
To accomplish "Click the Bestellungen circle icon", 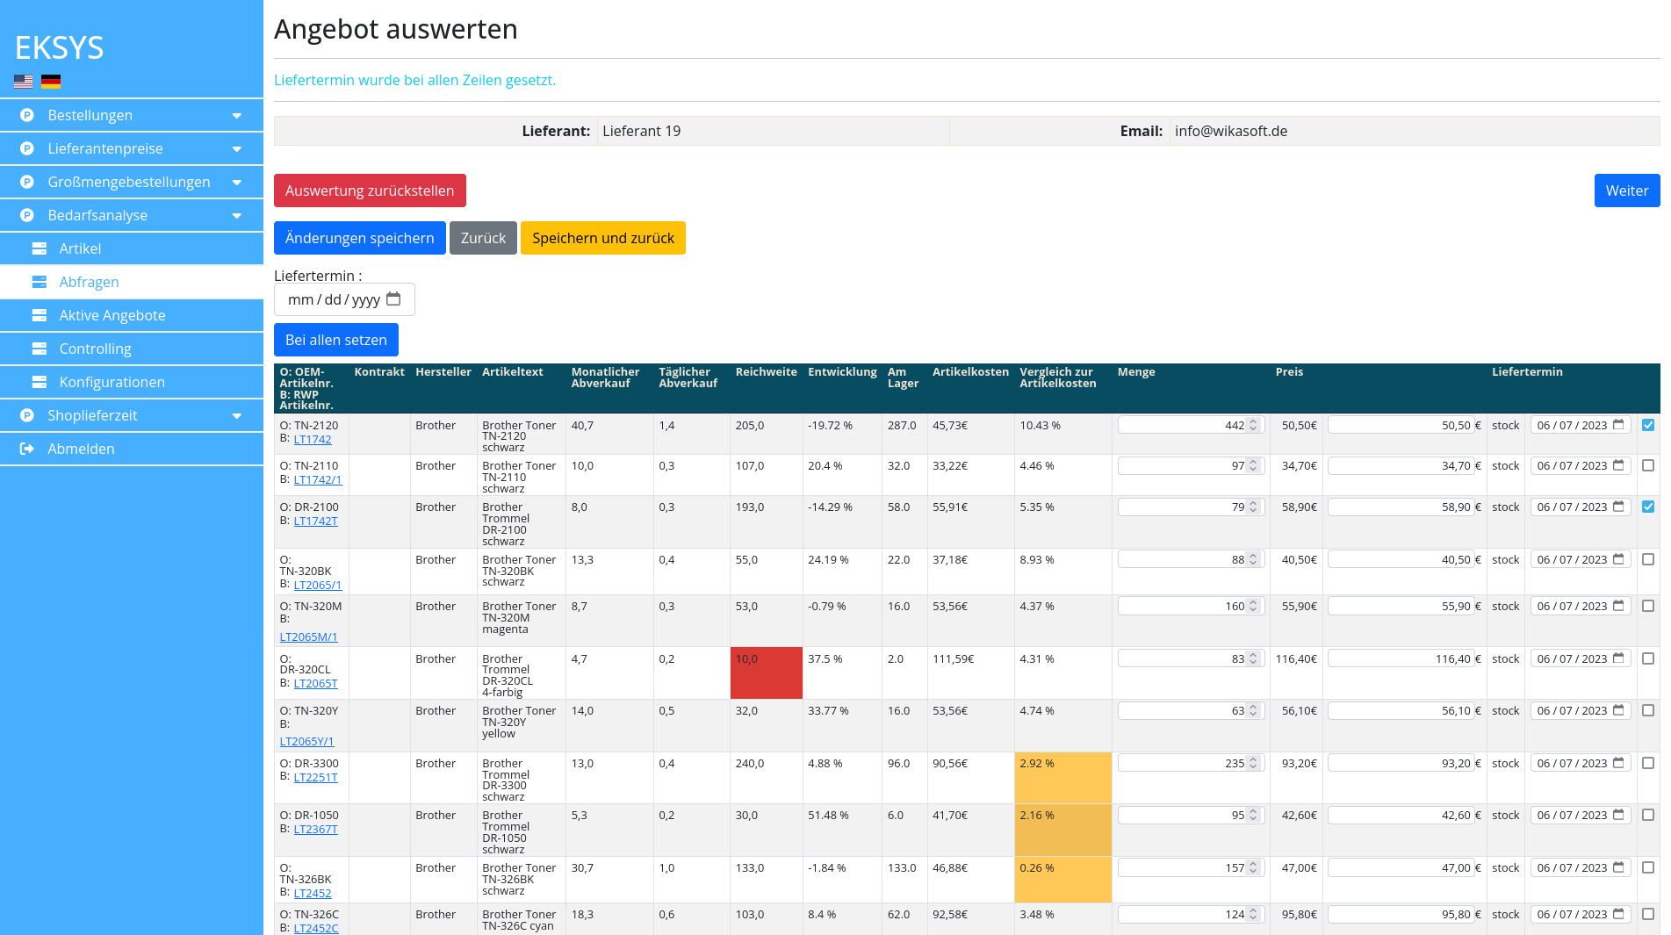I will pyautogui.click(x=27, y=115).
